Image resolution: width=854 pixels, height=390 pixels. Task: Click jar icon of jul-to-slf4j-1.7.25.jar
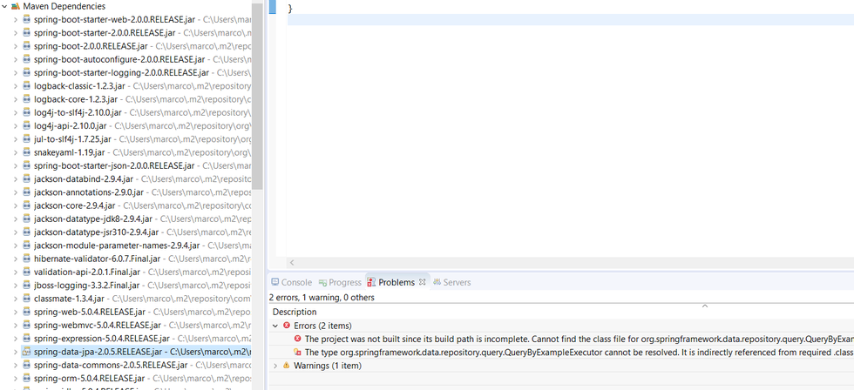pyautogui.click(x=27, y=139)
